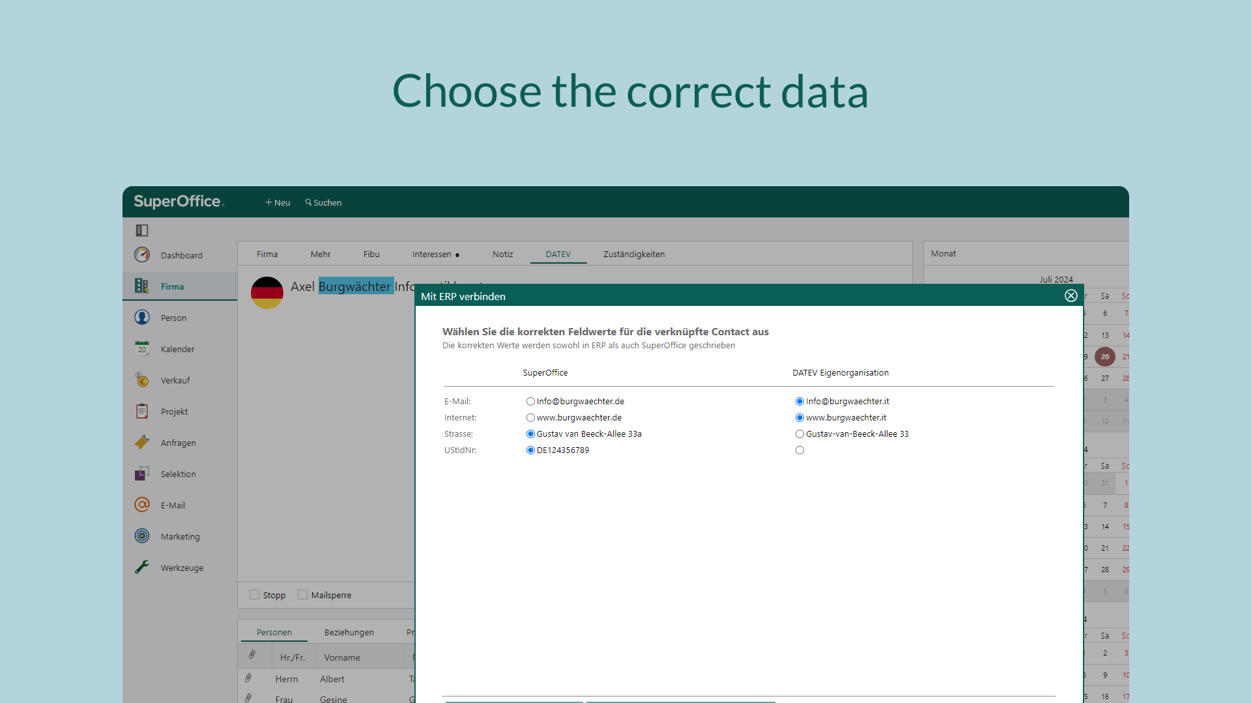
Task: Open the Personen tab
Action: [x=274, y=632]
